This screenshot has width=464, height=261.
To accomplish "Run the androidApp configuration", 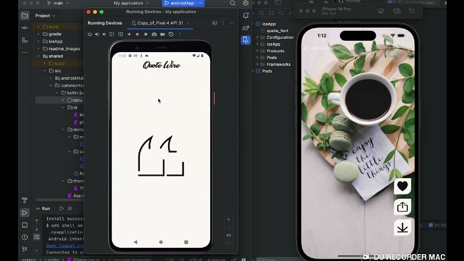I will point(179,3).
